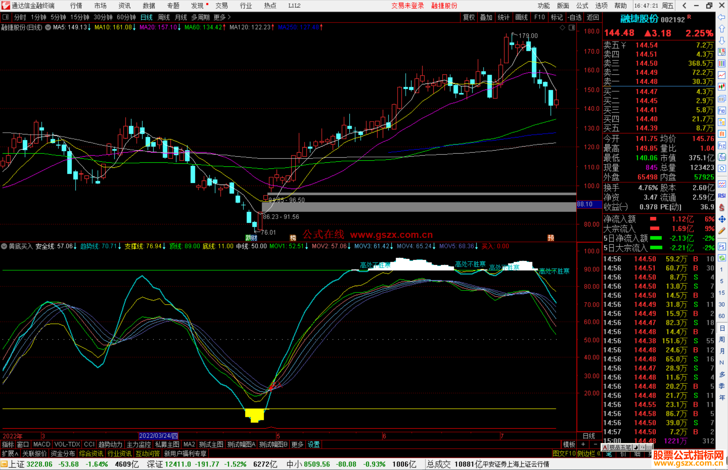
Task: Open the 发现 menu
Action: tap(198, 6)
